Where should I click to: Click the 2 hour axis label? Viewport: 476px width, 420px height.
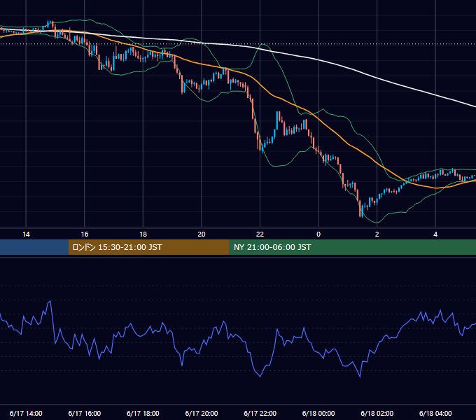point(377,234)
